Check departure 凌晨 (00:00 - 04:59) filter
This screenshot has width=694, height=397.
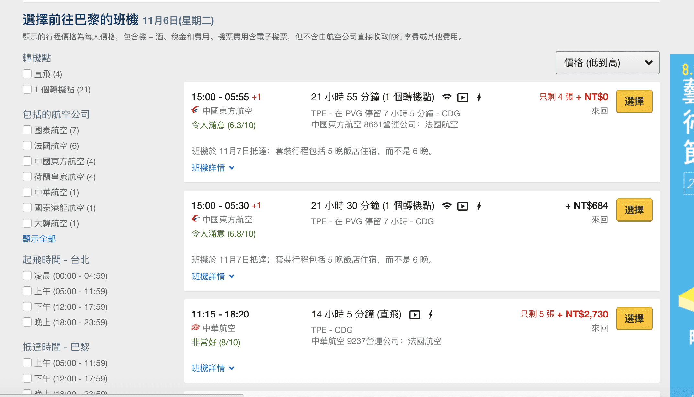click(27, 275)
